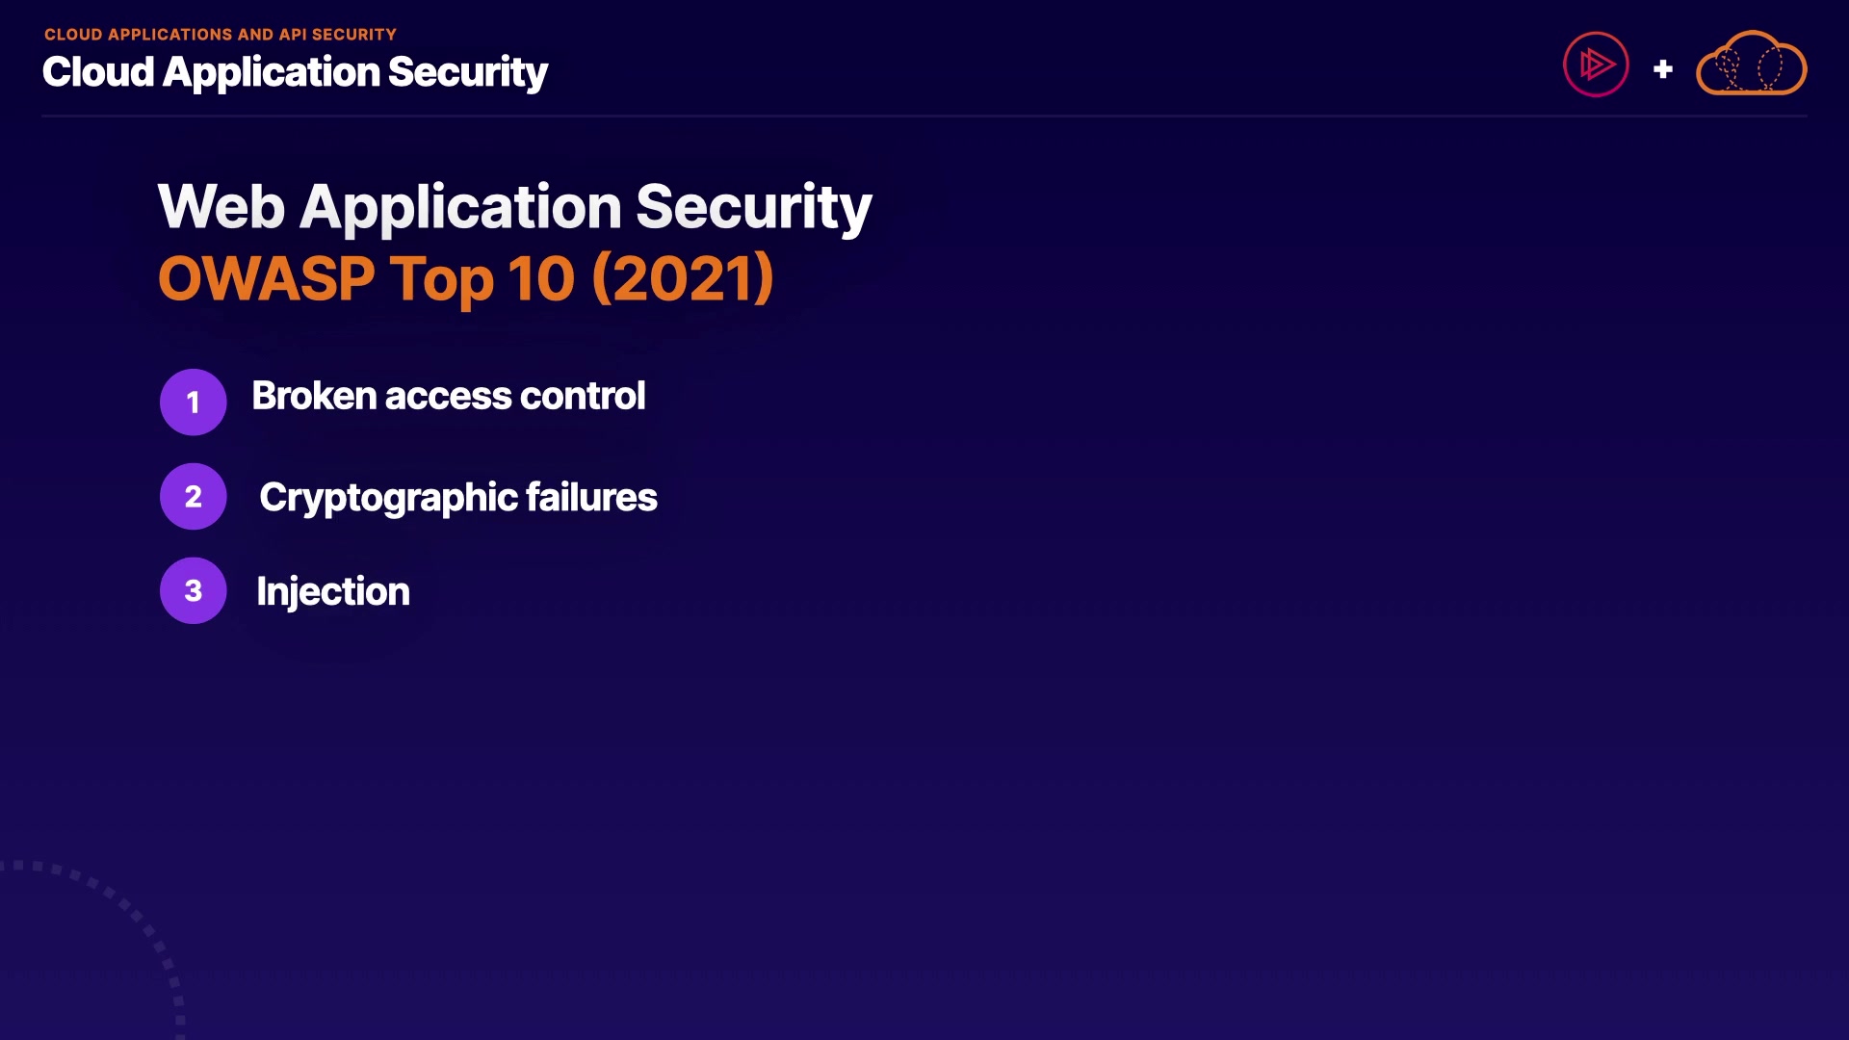Click the word OWASP in orange heading

click(266, 279)
